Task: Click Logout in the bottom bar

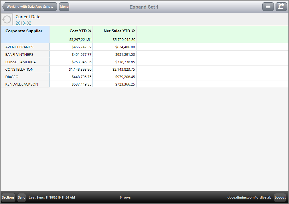Action: click(280, 197)
